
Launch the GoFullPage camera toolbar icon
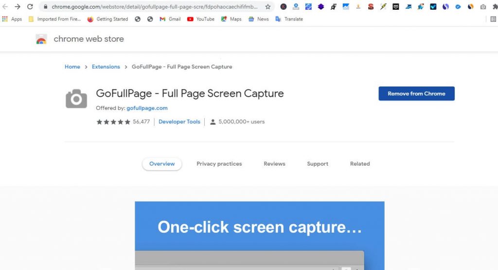pyautogui.click(x=483, y=7)
